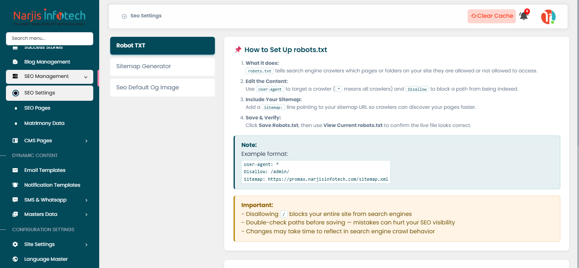Click the Narjis Infotech logo
This screenshot has width=579, height=268.
49,17
